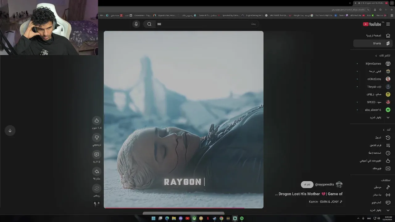The image size is (395, 222).
Task: Expand more subscriptions with the chevron
Action: pos(388,117)
